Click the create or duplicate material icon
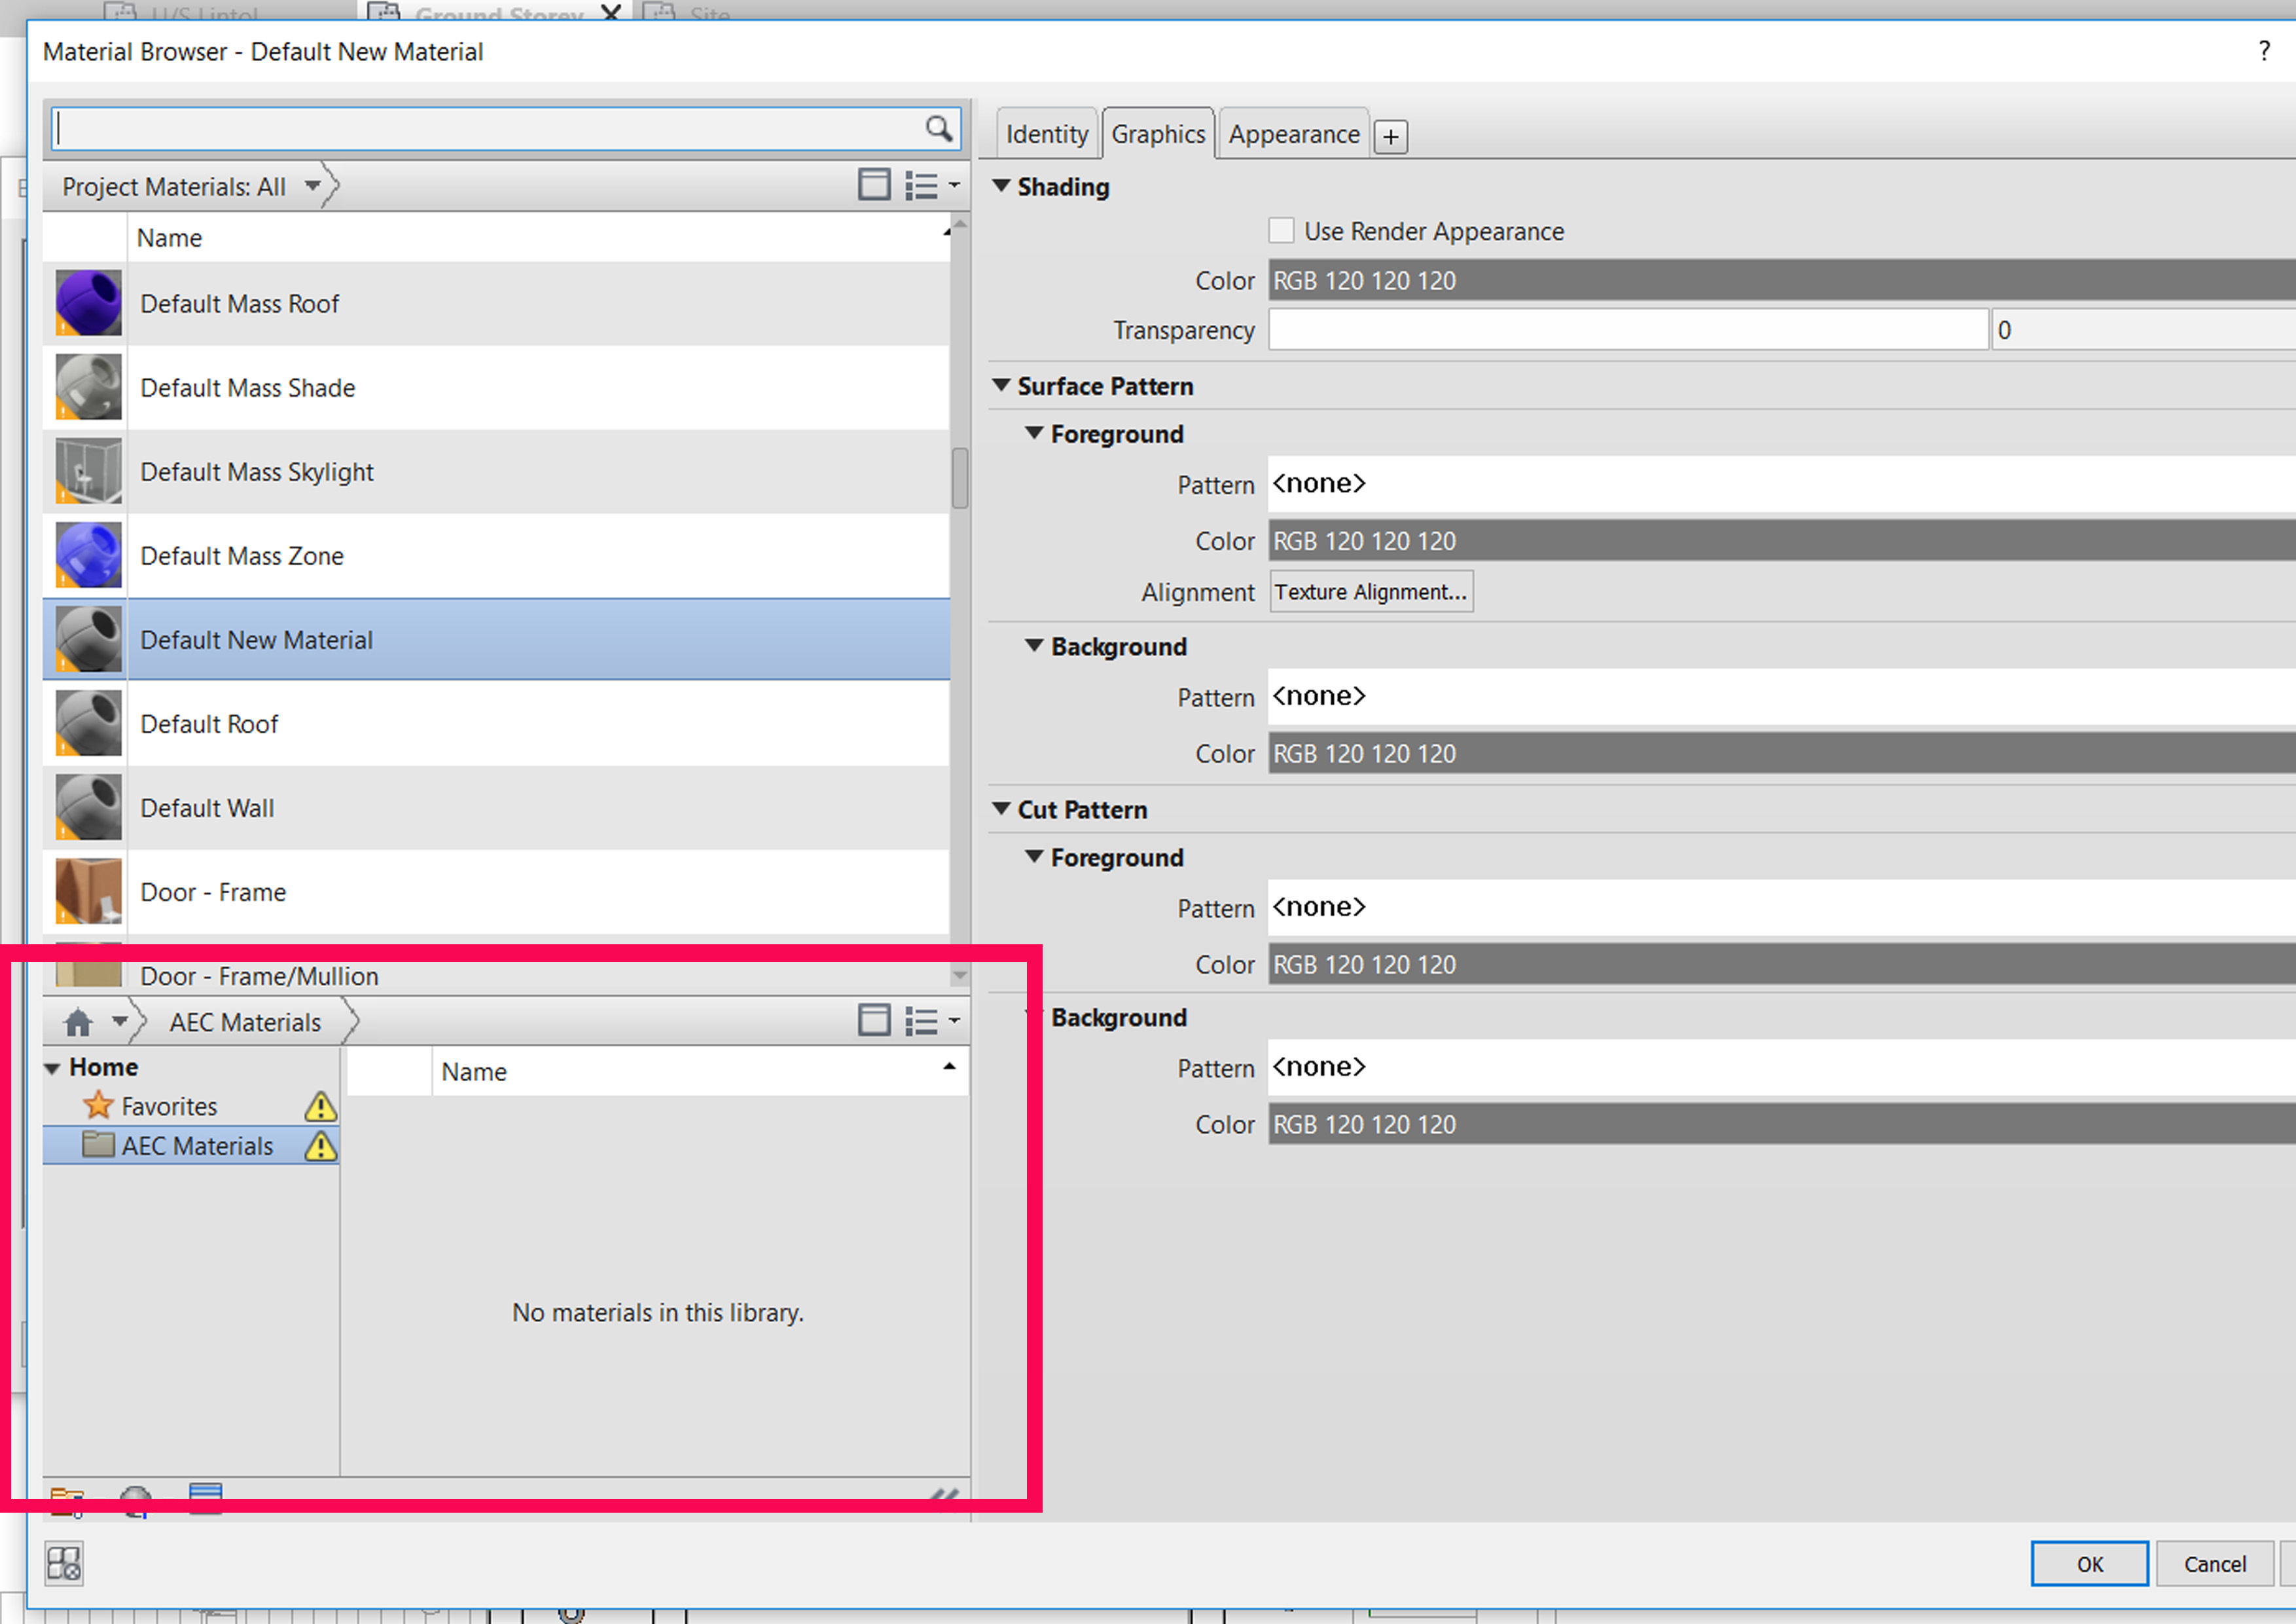The height and width of the screenshot is (1624, 2296). coord(136,1501)
